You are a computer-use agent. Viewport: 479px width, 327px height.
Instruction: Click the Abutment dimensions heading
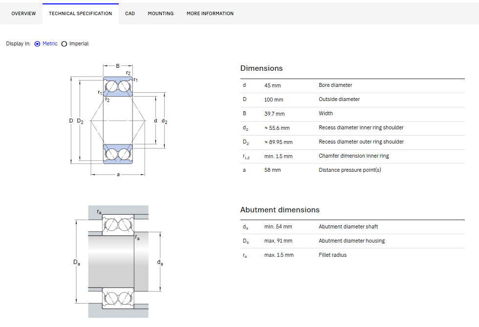[x=280, y=209]
